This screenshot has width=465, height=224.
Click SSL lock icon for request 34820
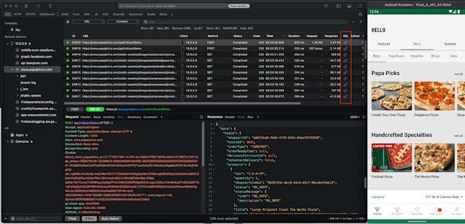click(345, 43)
